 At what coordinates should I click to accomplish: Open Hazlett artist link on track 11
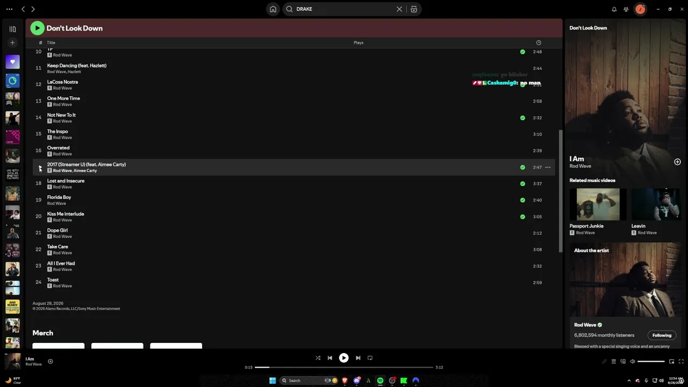click(74, 71)
